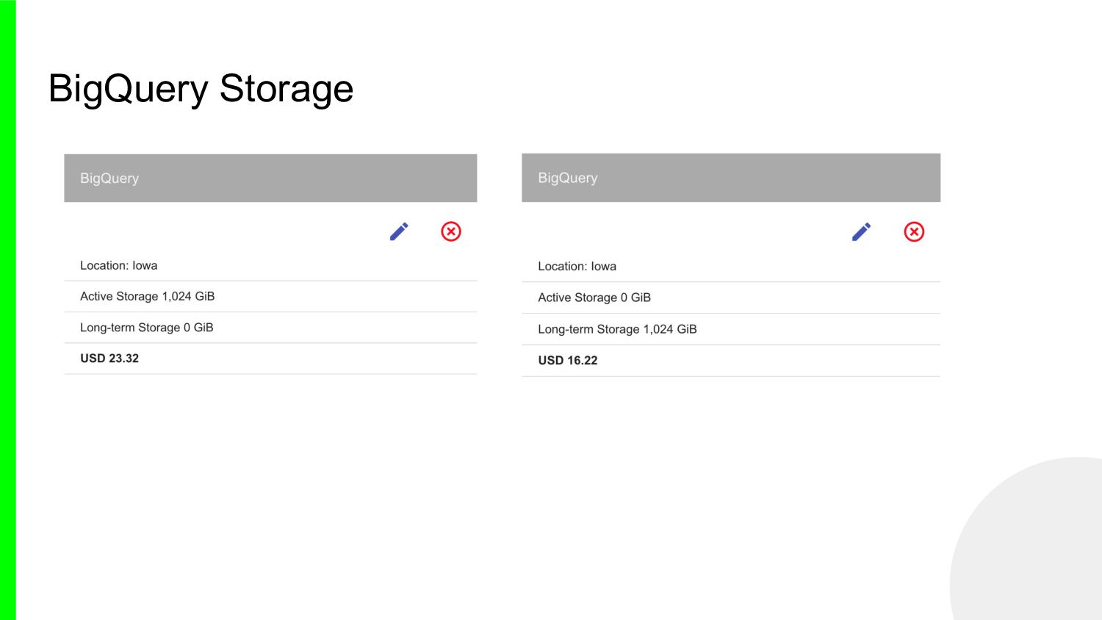Click the USD 23.32 total

pyautogui.click(x=109, y=358)
